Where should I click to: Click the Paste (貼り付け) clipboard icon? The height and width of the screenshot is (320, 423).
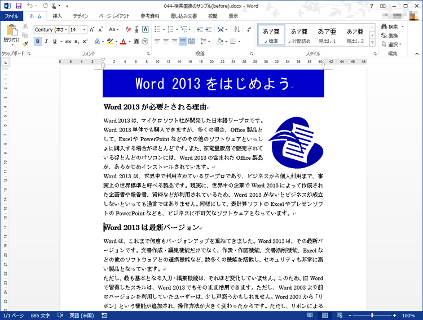12,30
